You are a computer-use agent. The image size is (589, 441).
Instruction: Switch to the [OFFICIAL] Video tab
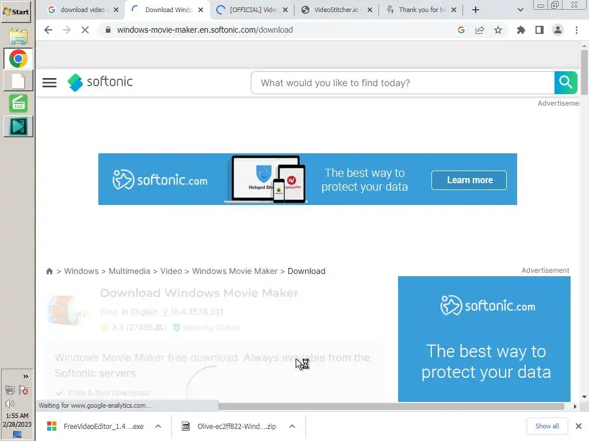pyautogui.click(x=253, y=10)
